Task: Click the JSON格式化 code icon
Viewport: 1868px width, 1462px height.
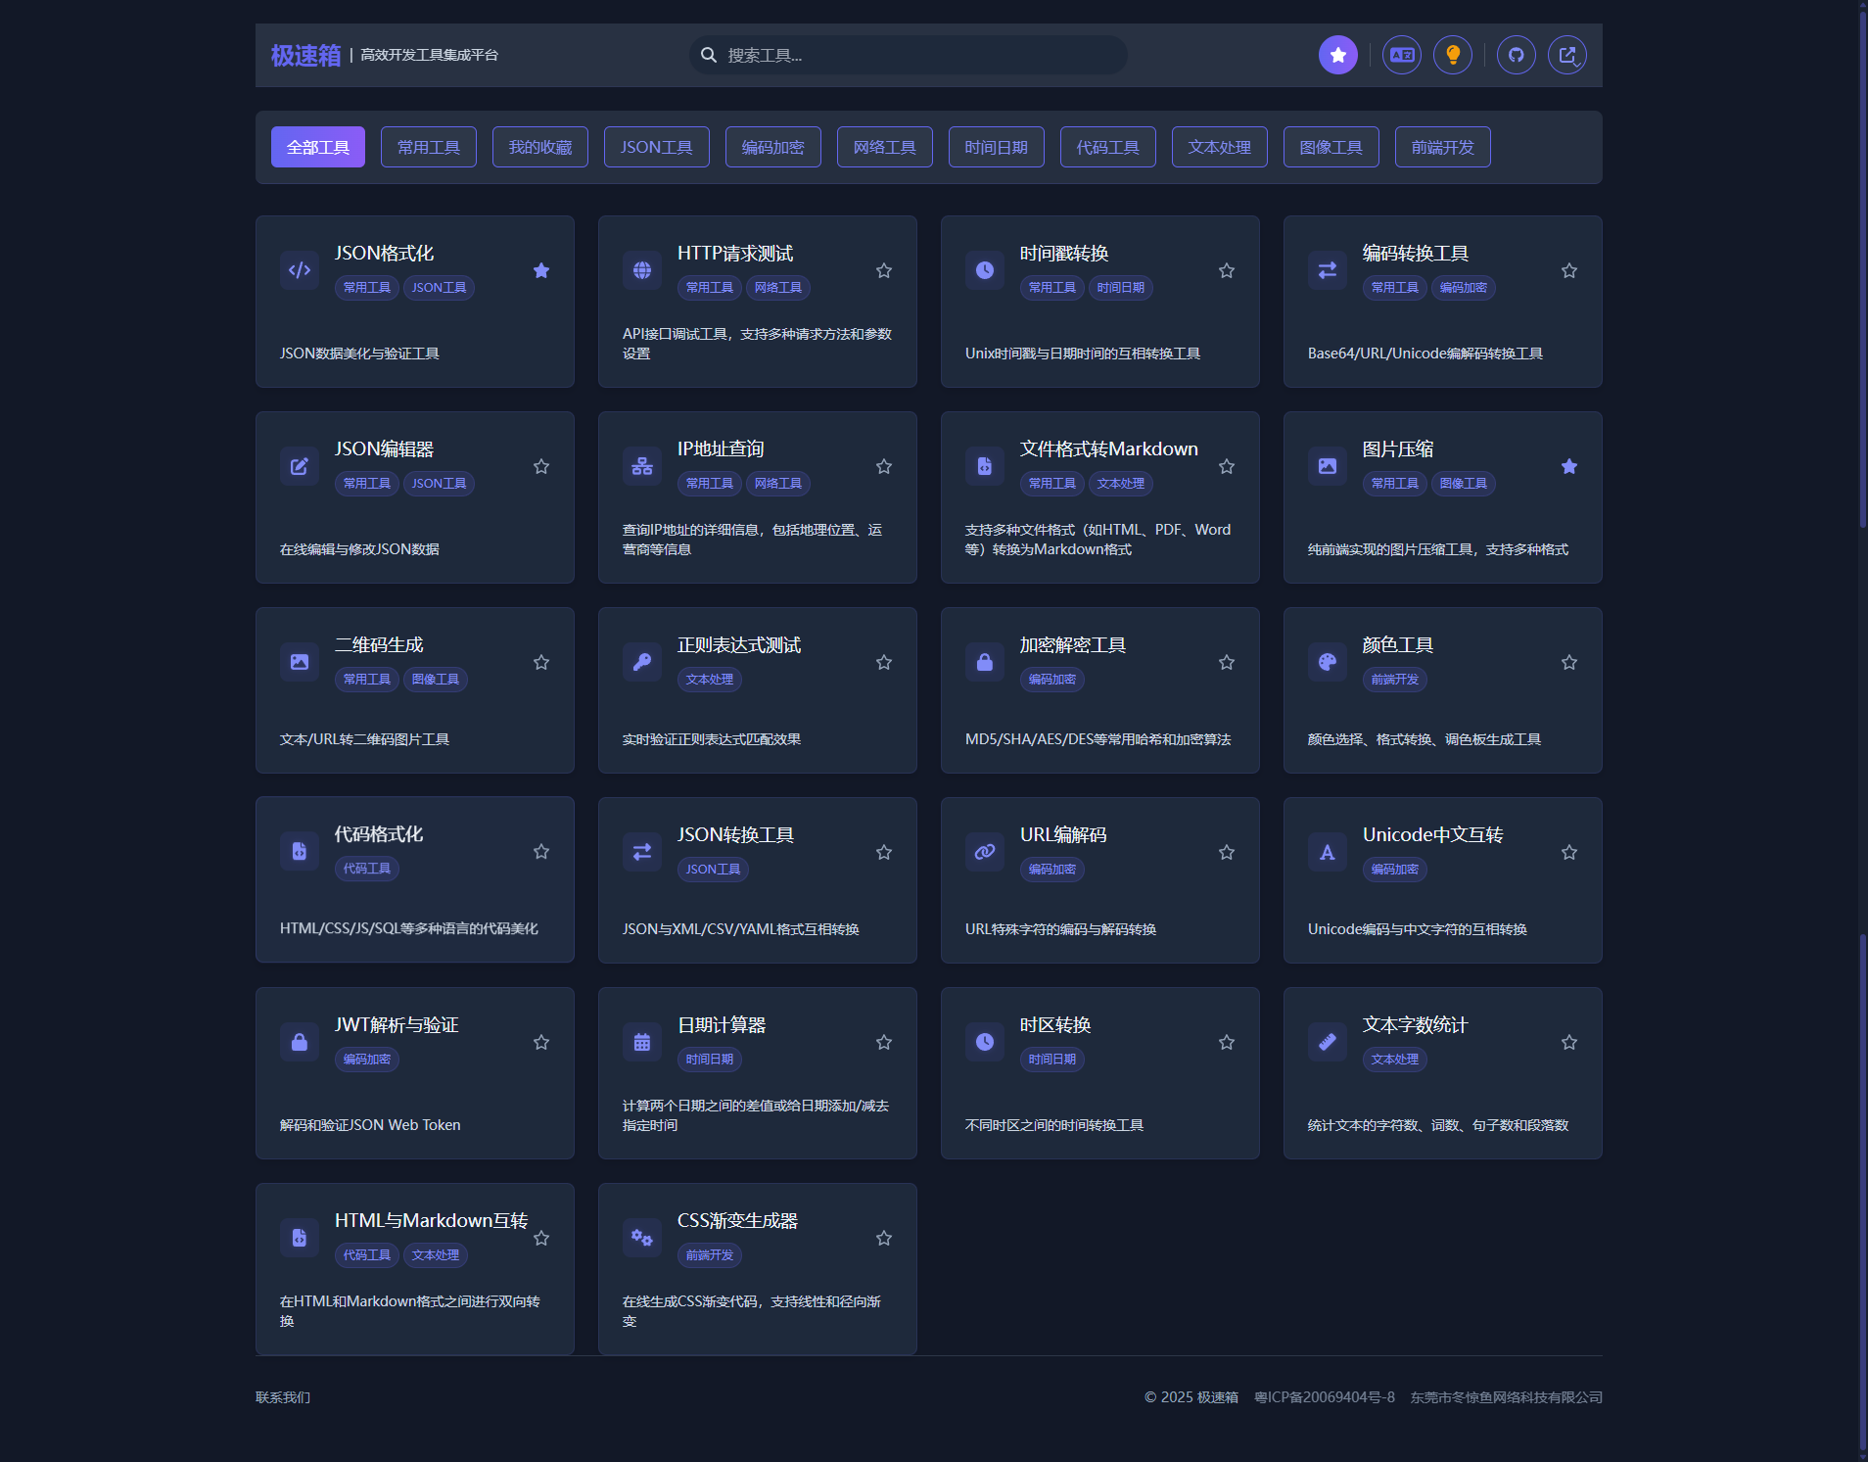Action: (x=300, y=270)
